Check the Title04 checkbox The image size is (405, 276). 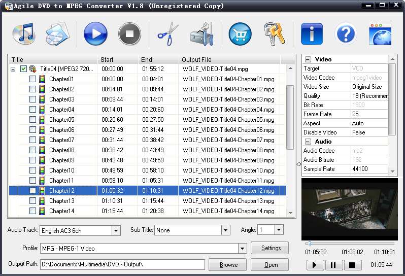coord(23,69)
